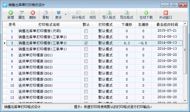
Task: Click the 在线下载 online download icon
Action: pos(146,15)
